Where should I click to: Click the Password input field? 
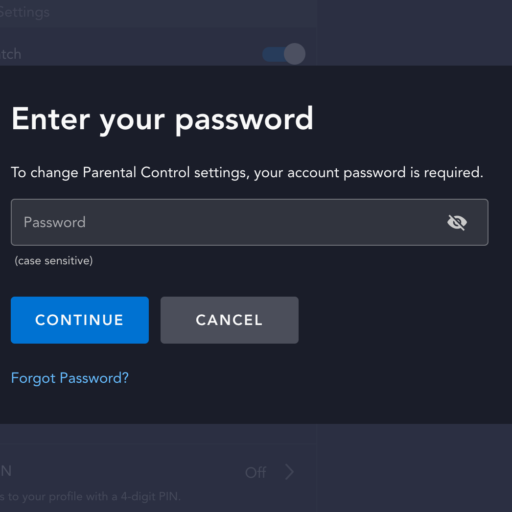point(225,222)
